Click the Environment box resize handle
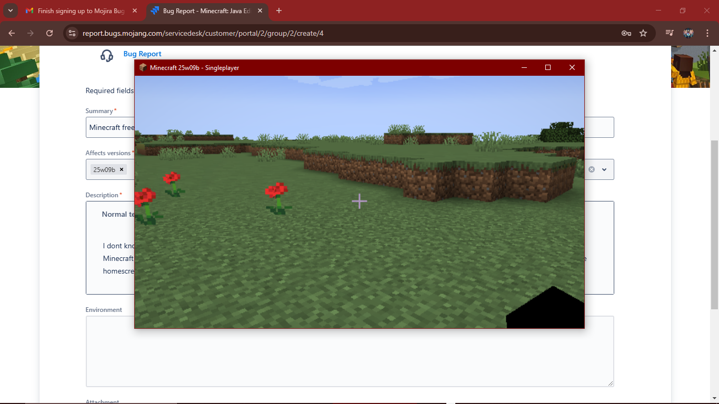This screenshot has height=404, width=719. point(611,383)
